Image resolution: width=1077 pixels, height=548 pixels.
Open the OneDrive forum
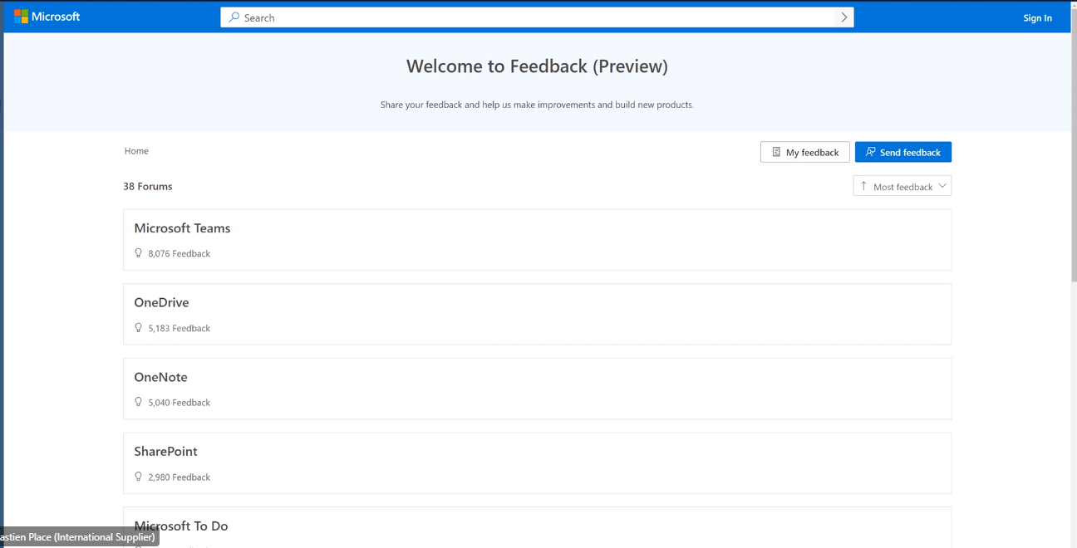click(x=537, y=314)
